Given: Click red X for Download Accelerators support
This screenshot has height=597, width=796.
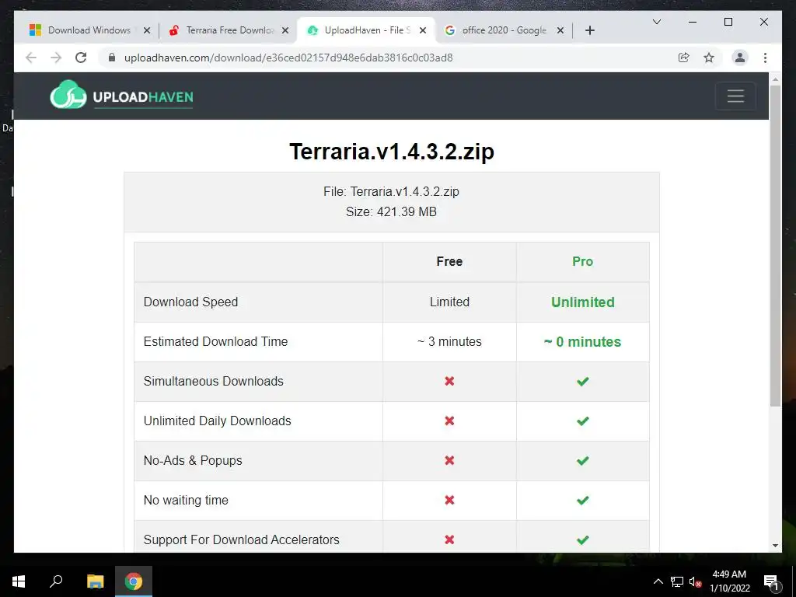Looking at the screenshot, I should click(x=449, y=539).
